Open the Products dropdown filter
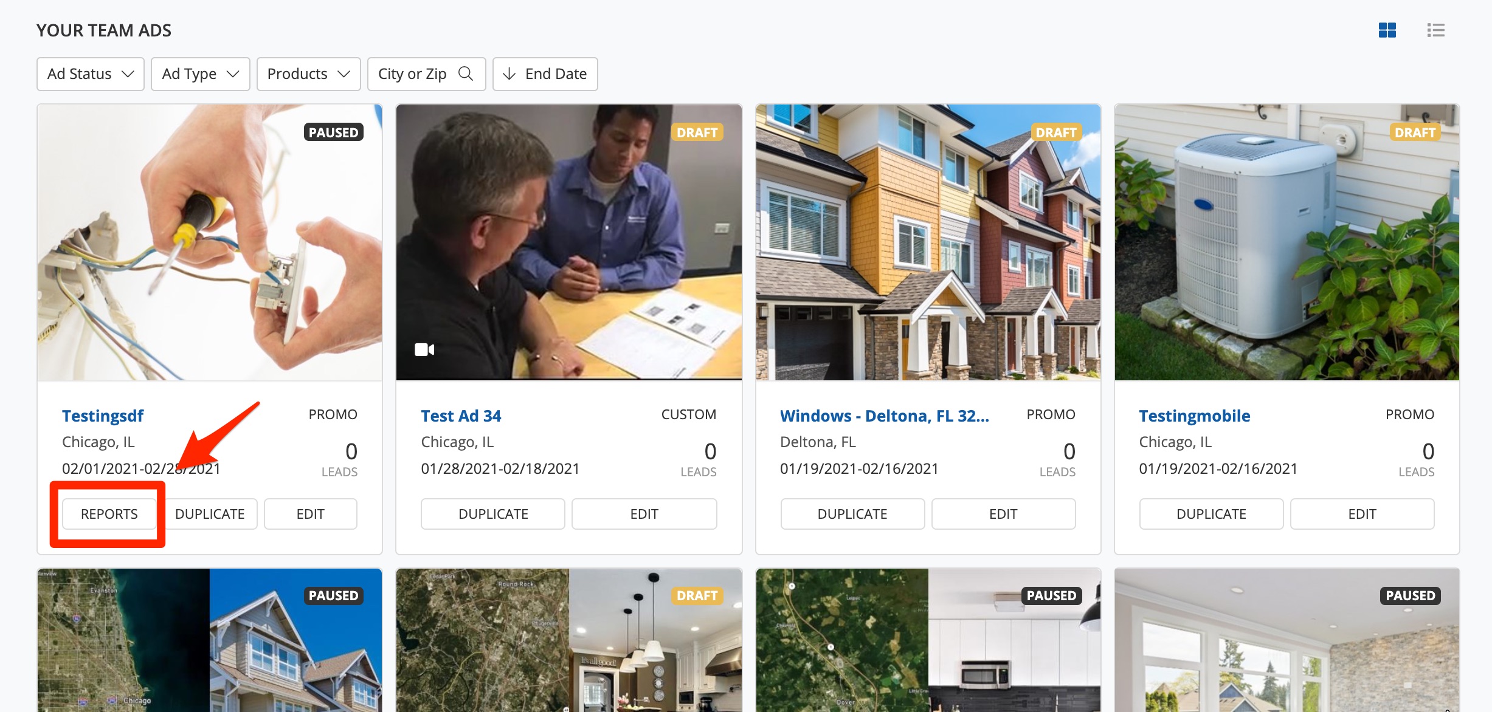 click(x=308, y=74)
